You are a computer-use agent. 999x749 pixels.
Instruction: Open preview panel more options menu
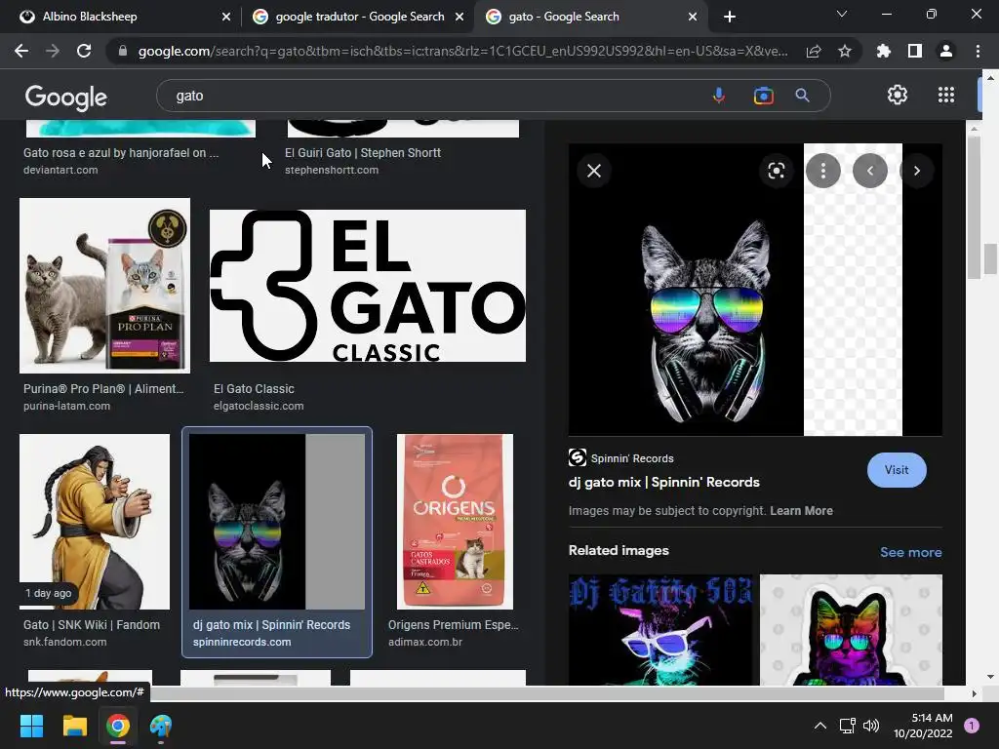[823, 171]
